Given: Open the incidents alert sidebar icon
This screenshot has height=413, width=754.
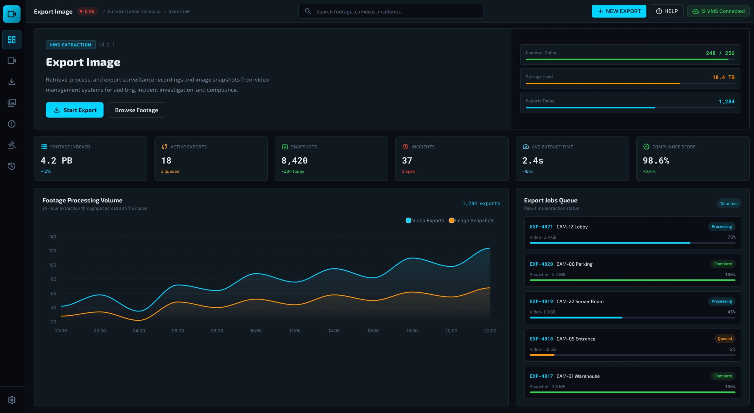Looking at the screenshot, I should coord(12,124).
